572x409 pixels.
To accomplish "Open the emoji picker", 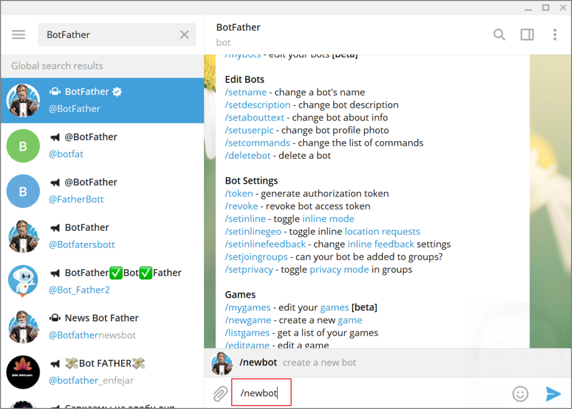I will pyautogui.click(x=520, y=393).
